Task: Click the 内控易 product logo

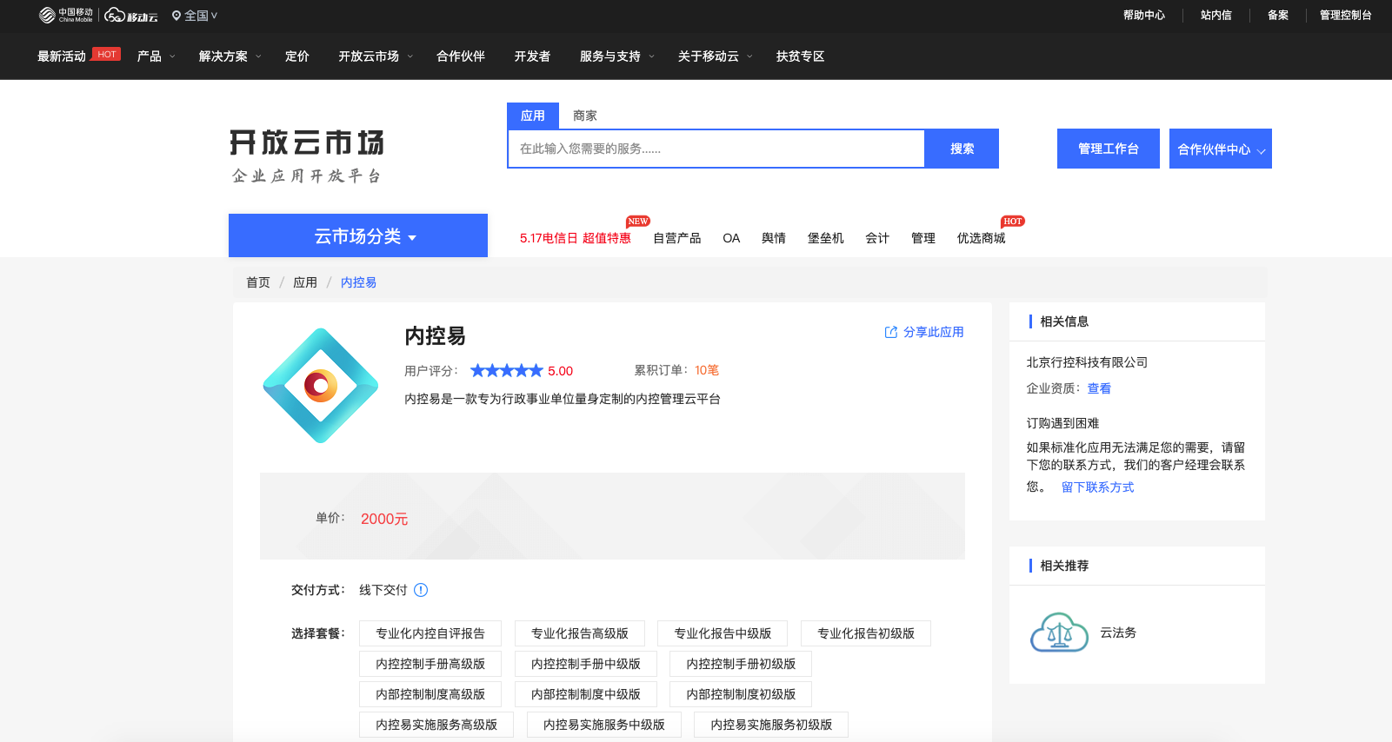Action: (321, 386)
